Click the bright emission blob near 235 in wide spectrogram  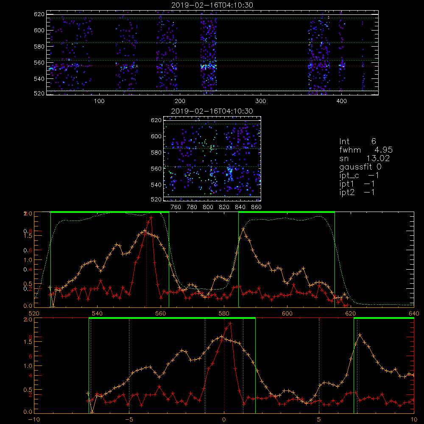click(x=209, y=66)
